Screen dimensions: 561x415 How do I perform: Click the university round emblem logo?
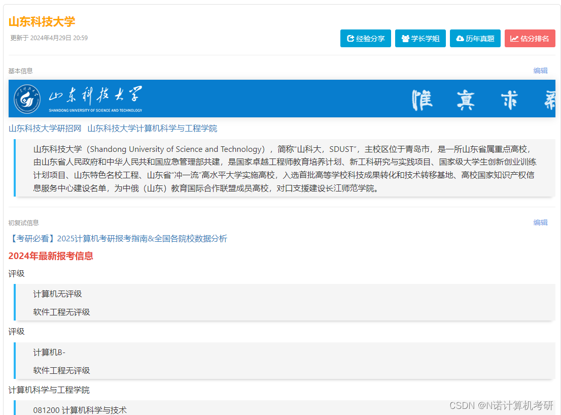[x=27, y=99]
